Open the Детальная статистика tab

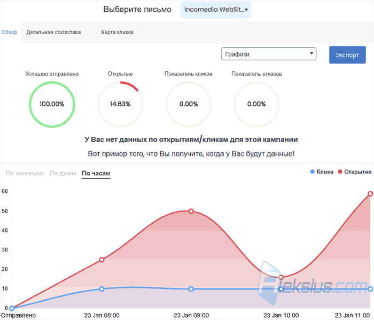(53, 32)
